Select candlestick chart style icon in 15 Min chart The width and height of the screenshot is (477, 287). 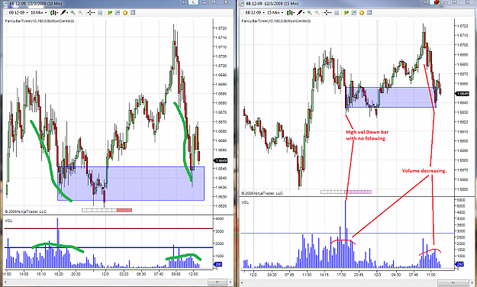tap(289, 13)
